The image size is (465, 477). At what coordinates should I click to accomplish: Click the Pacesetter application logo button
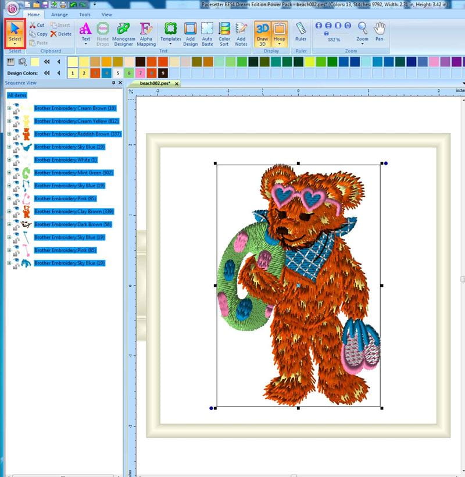(12, 9)
